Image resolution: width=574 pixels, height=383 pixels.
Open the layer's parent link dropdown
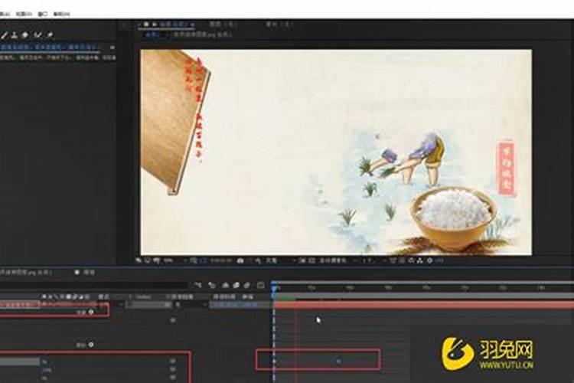click(192, 305)
